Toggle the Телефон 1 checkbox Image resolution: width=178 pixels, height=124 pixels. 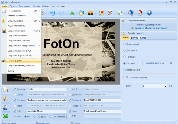point(70,100)
